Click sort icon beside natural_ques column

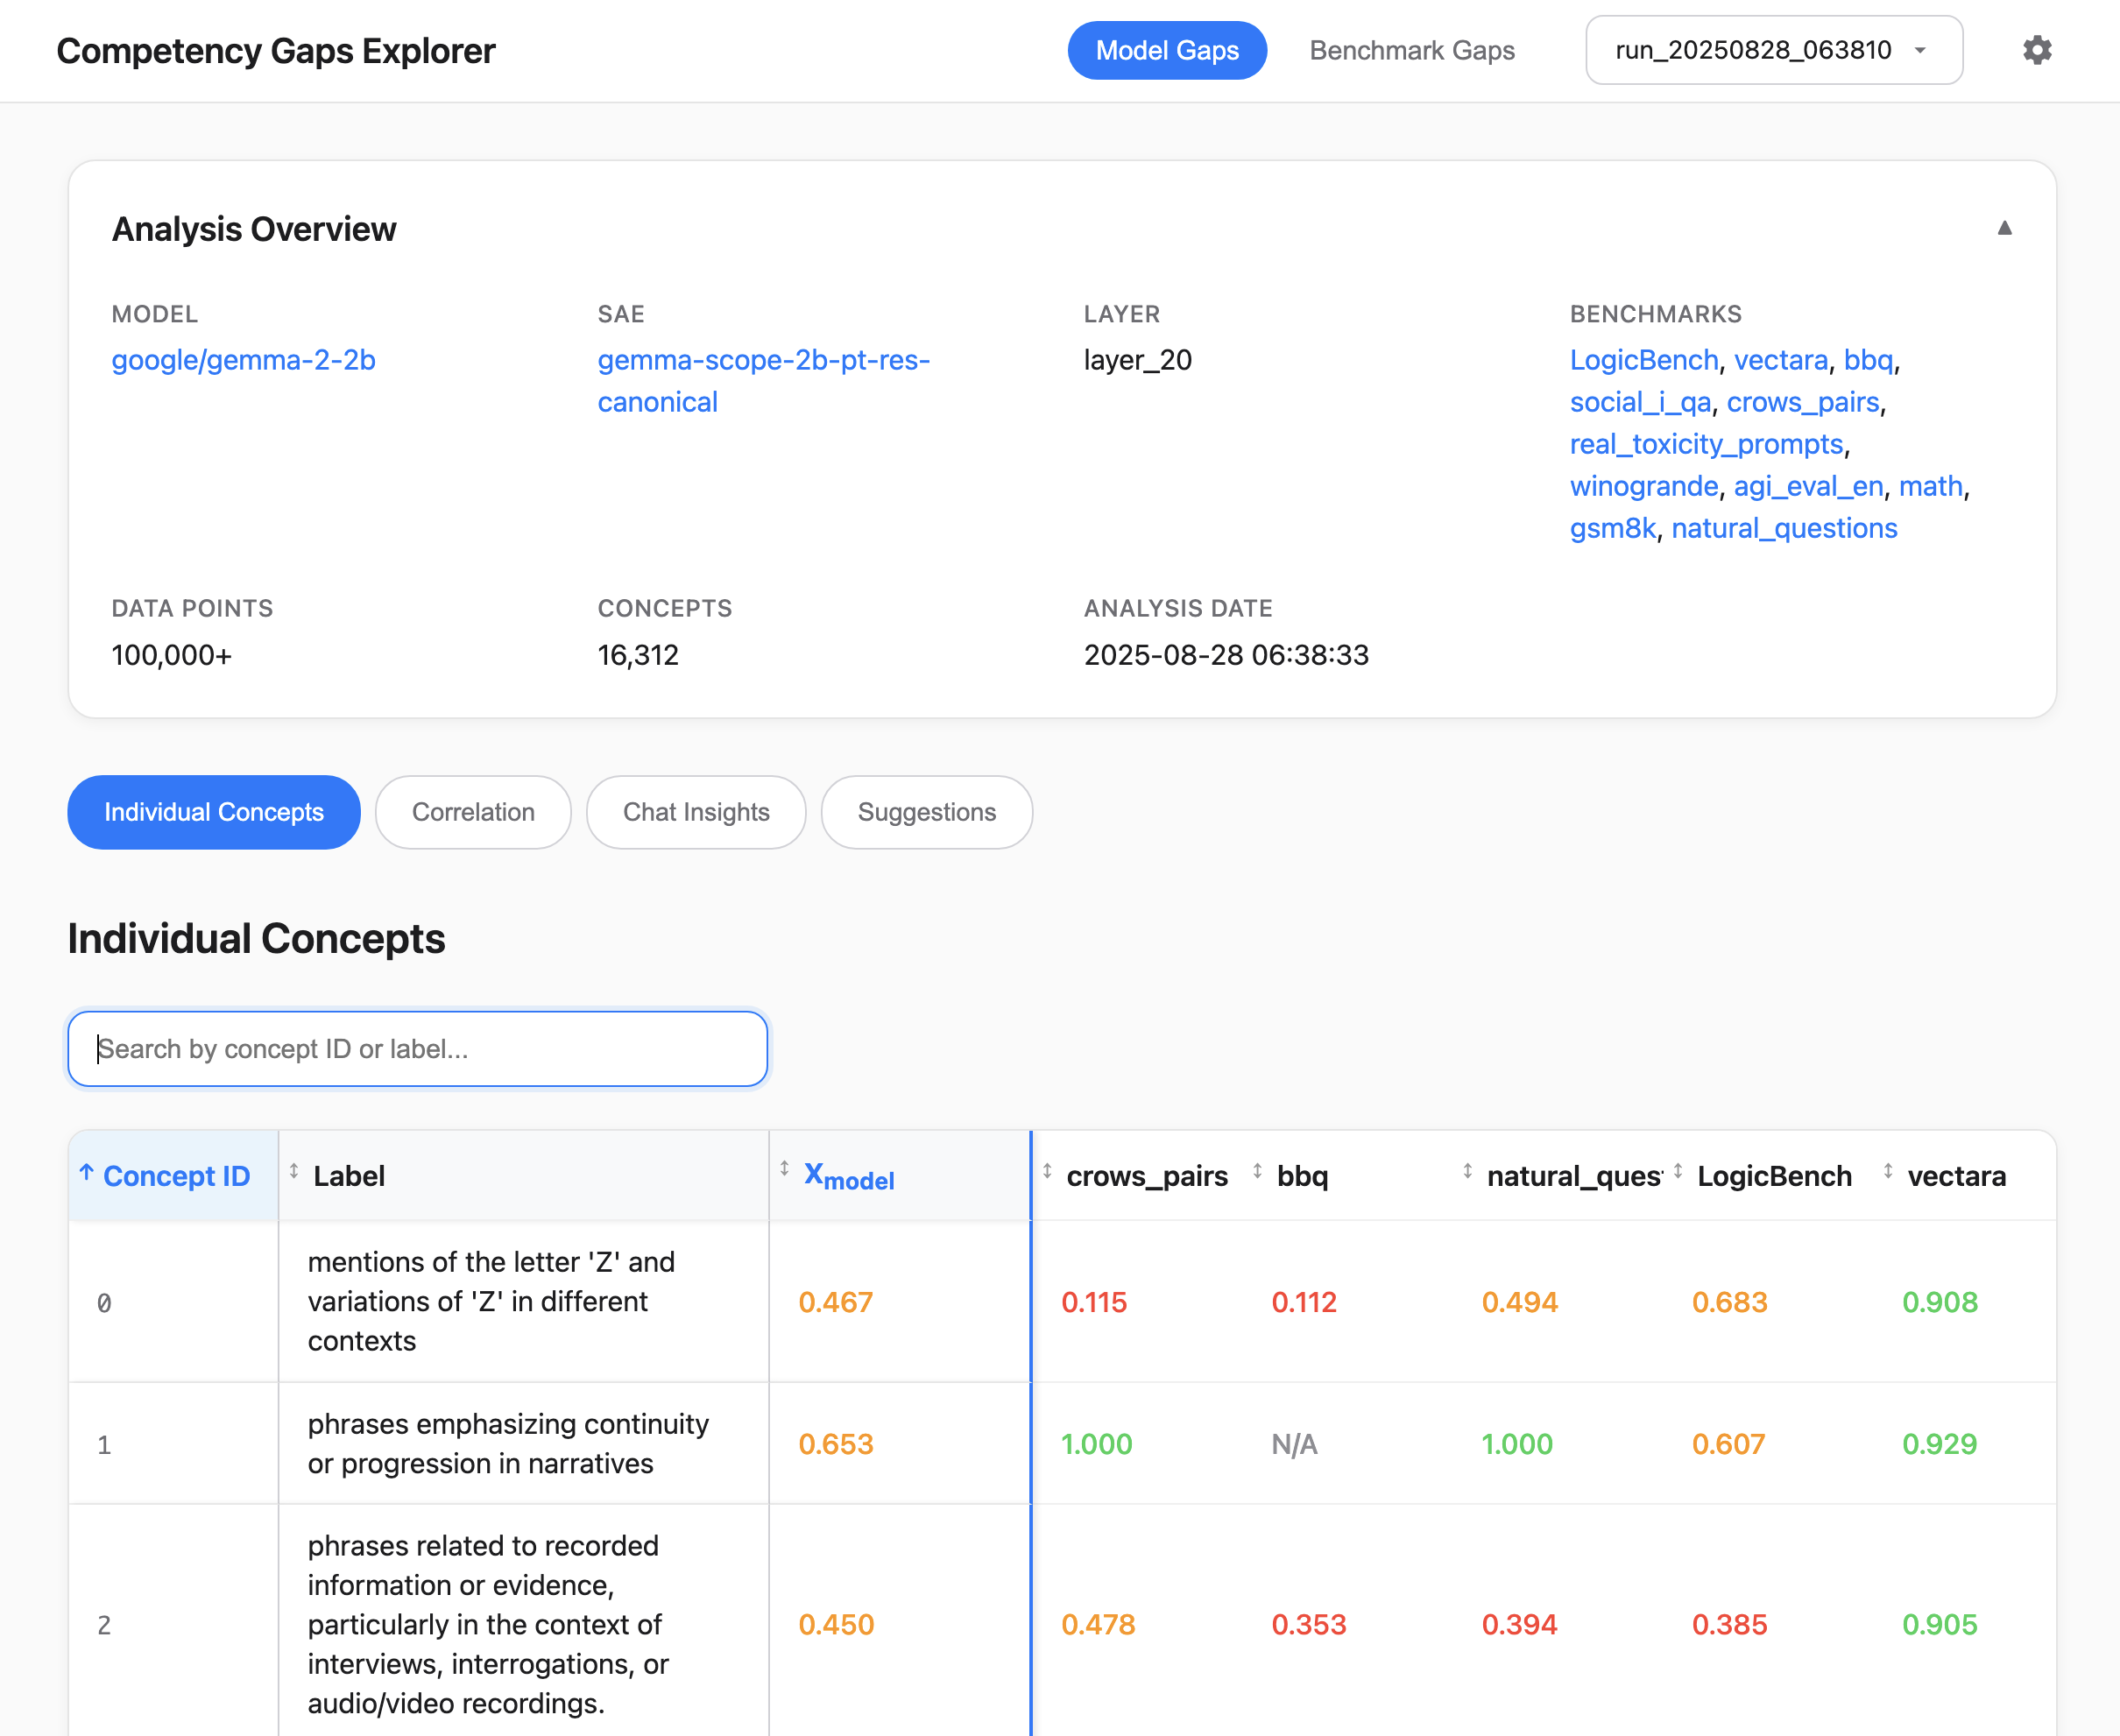point(1467,1170)
